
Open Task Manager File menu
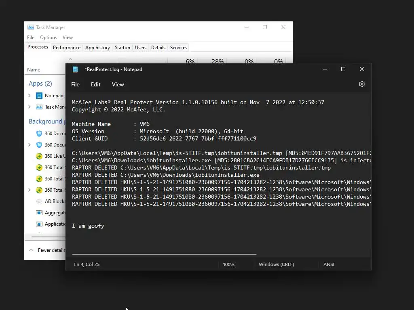31,38
